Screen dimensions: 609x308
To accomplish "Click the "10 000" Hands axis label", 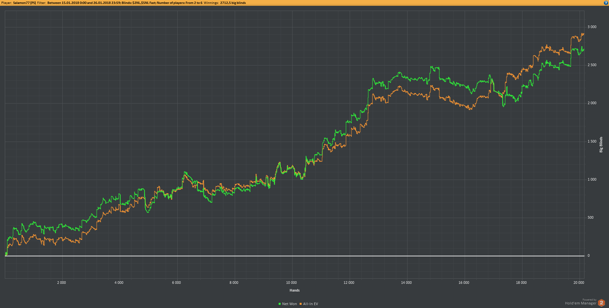I will (291, 283).
